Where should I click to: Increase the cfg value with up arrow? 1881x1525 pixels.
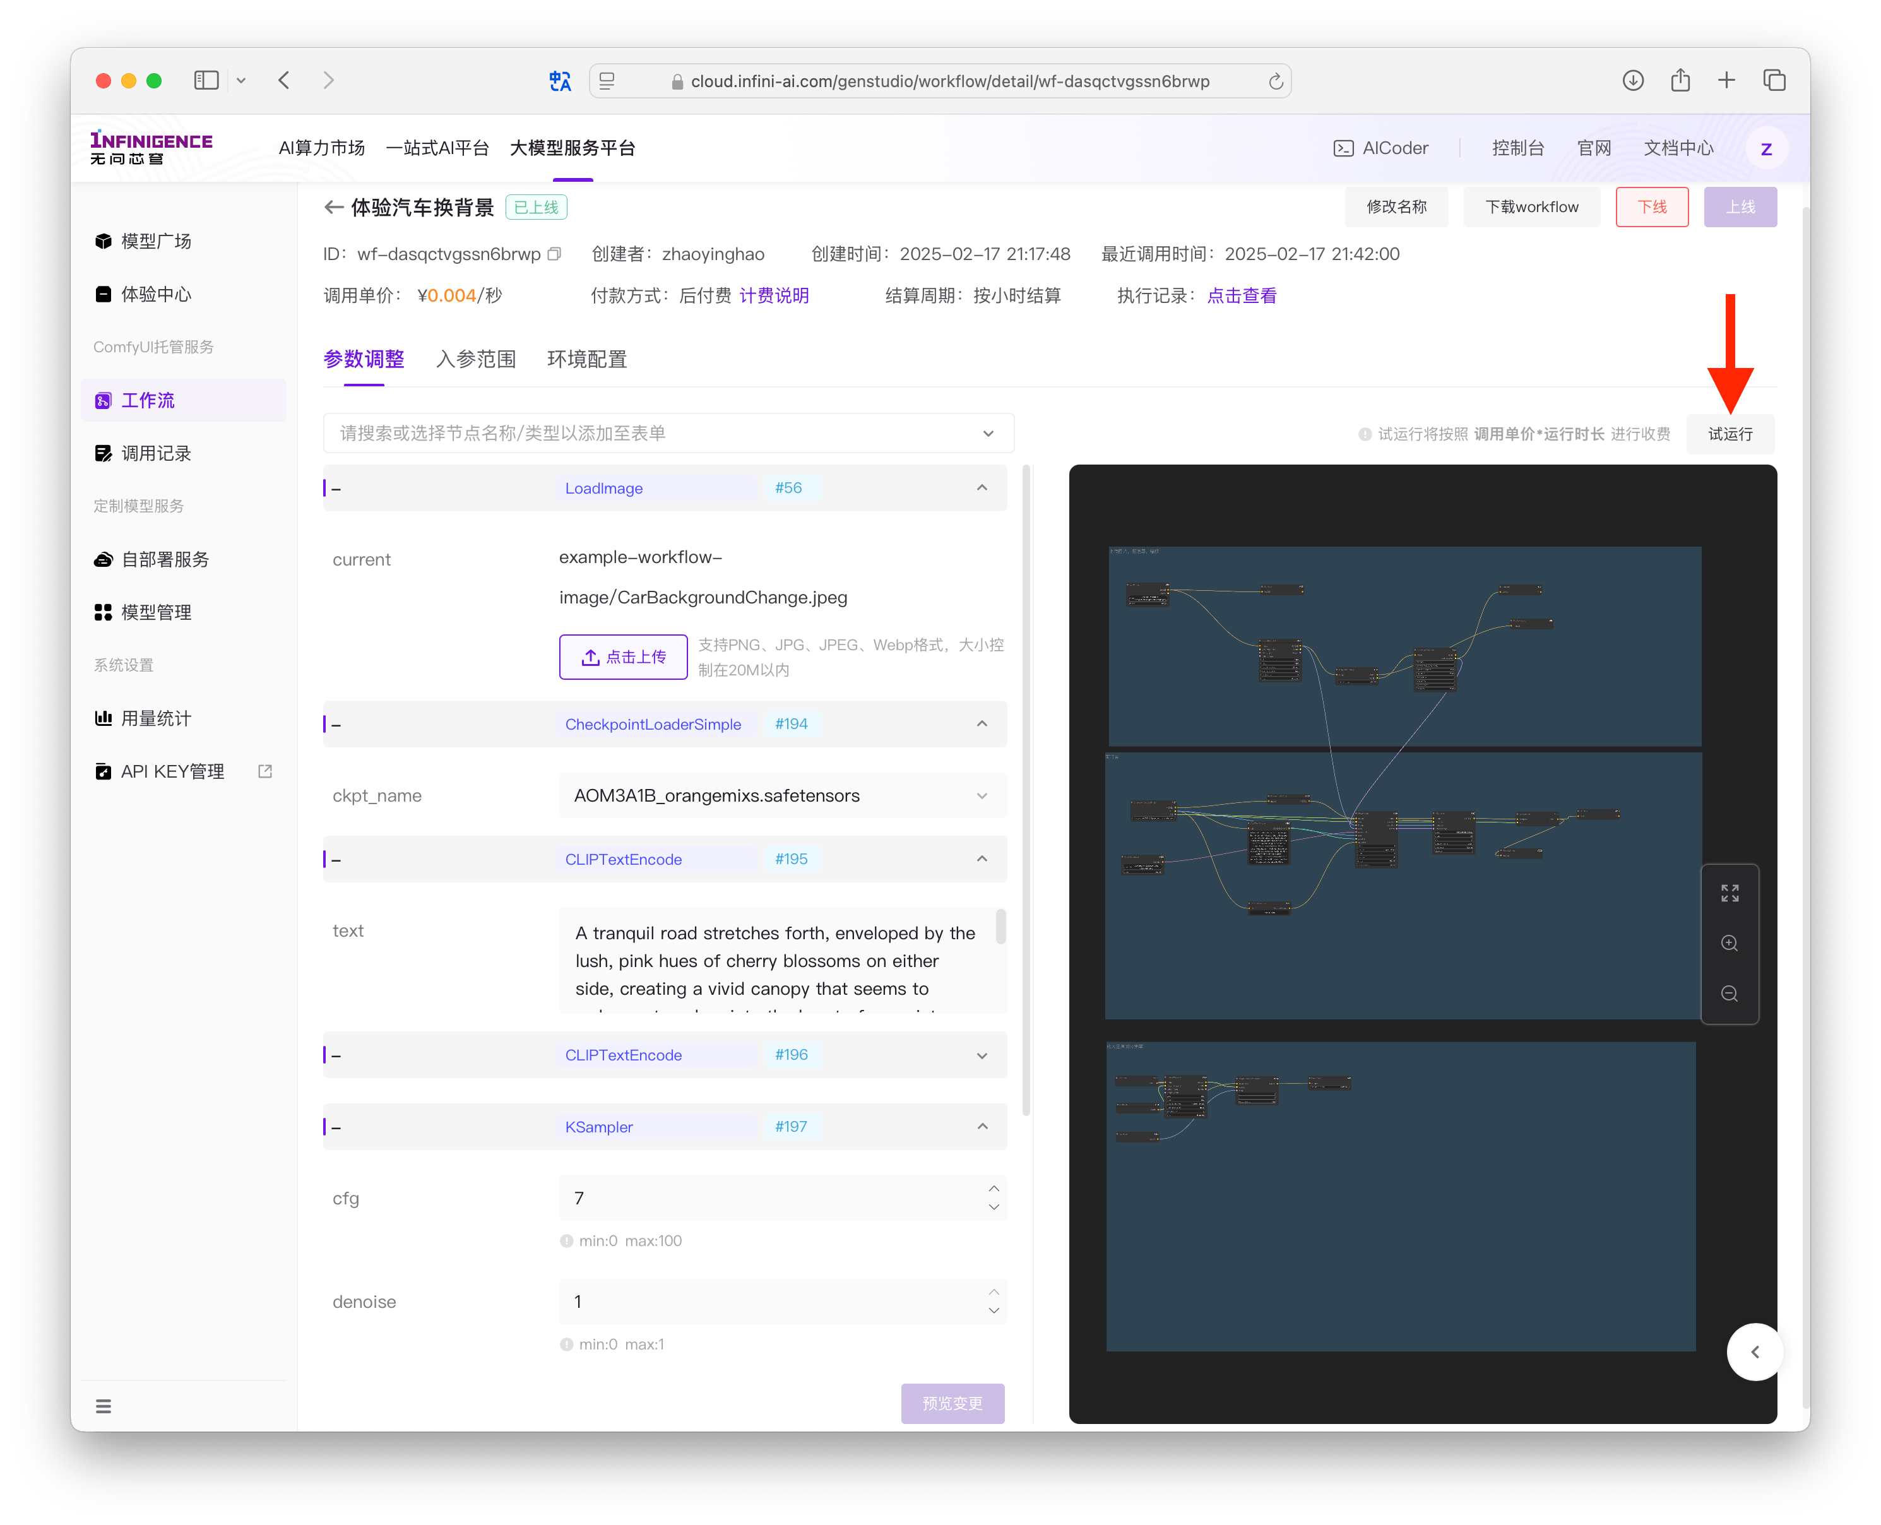(994, 1189)
